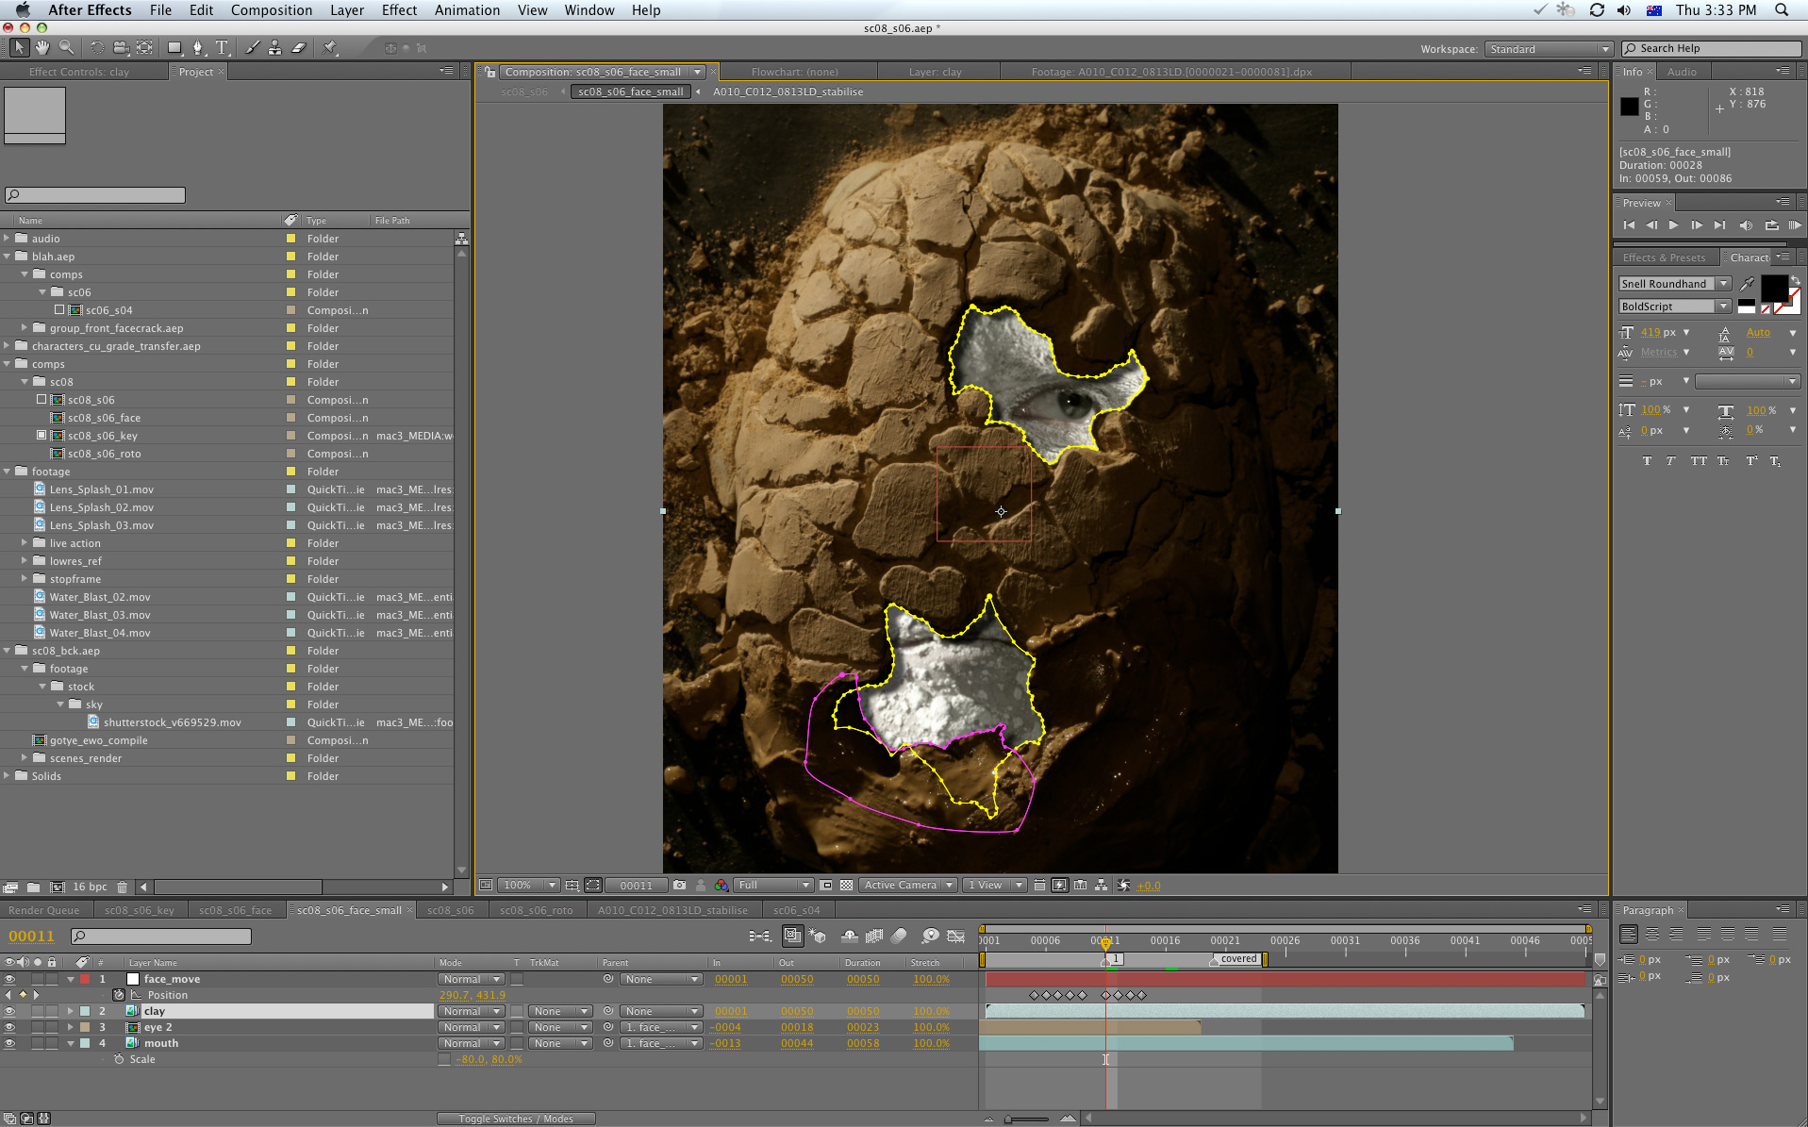Switch to the sc08_s06_key timeline tab
Image resolution: width=1808 pixels, height=1127 pixels.
[140, 910]
